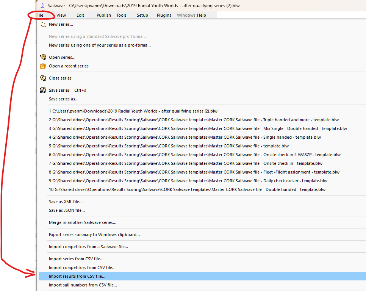Screen dimensions: 366x291
Task: Click the Save series icon
Action: pyautogui.click(x=43, y=90)
